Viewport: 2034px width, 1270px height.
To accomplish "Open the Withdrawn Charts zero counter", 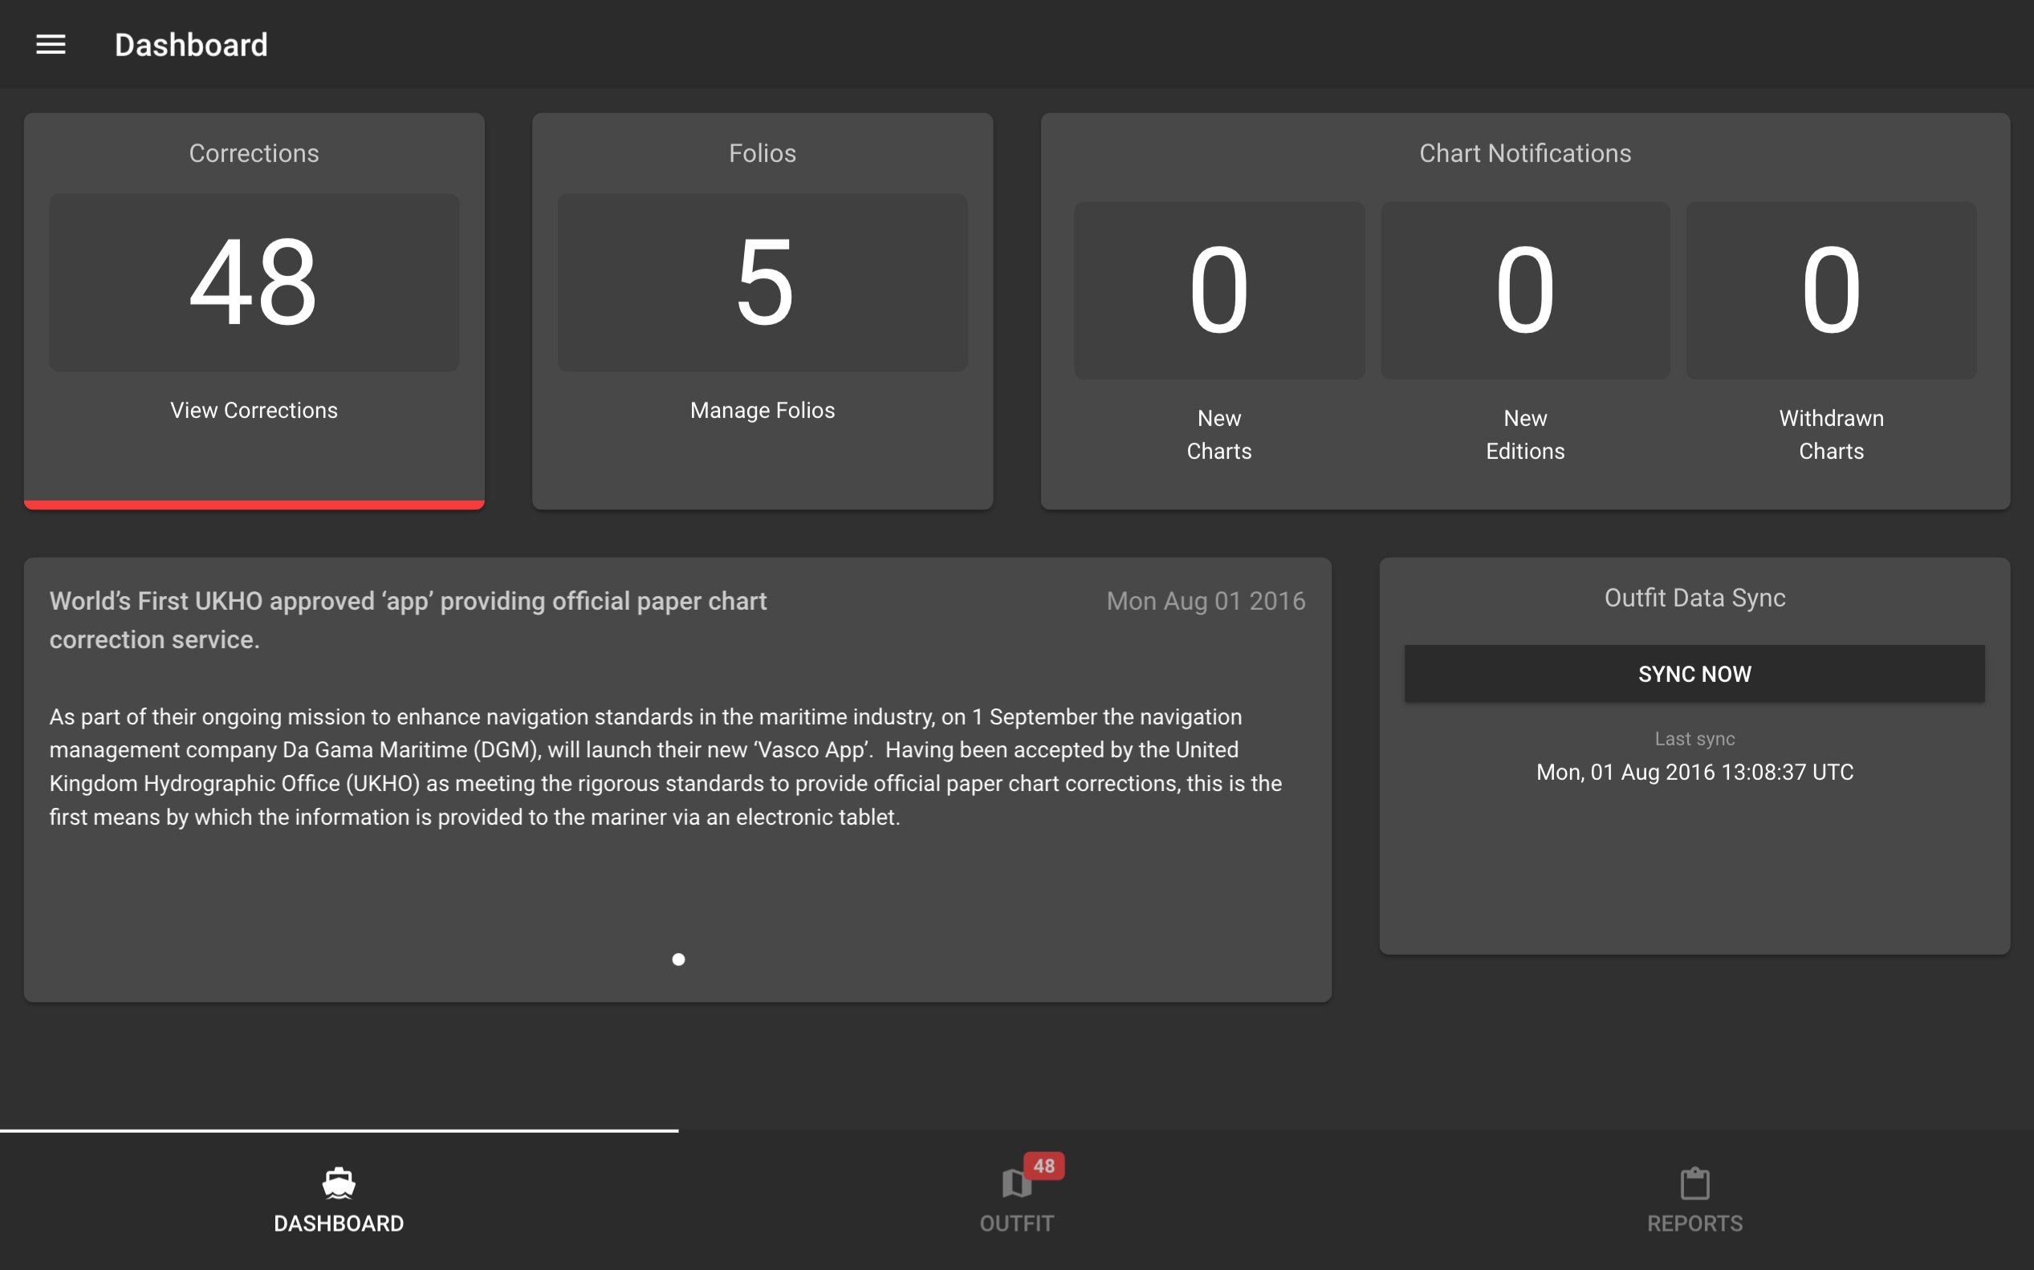I will coord(1830,290).
